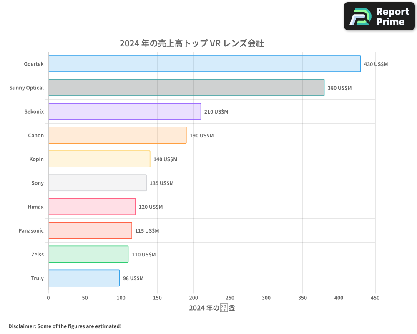Viewport: 417px width, 334px height.
Task: Click the Kopin yellow bar
Action: point(99,159)
